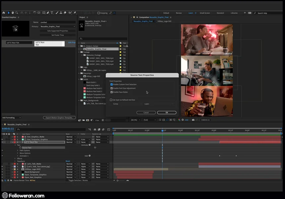Screen dimensions: 285x199
Task: Check Use layer as fallback text box
Action: pyautogui.click(x=111, y=100)
